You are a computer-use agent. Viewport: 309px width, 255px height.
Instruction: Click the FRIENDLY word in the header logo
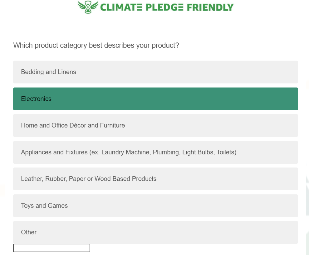point(210,7)
